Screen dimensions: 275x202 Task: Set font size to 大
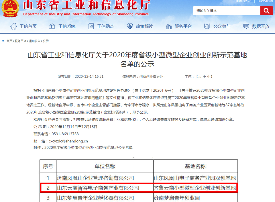click(x=200, y=76)
